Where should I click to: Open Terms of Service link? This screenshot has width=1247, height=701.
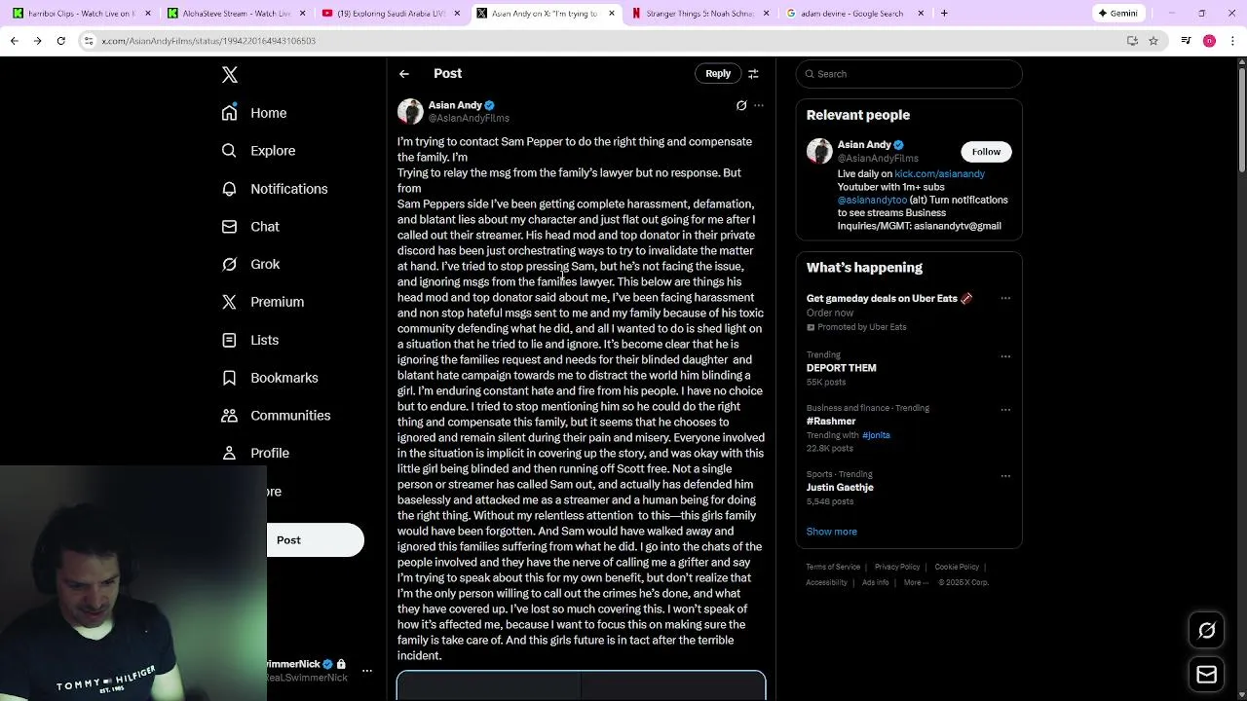point(833,567)
